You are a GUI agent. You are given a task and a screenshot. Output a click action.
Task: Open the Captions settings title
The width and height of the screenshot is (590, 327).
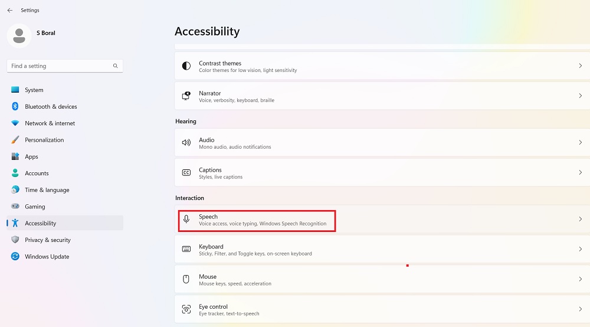(210, 170)
